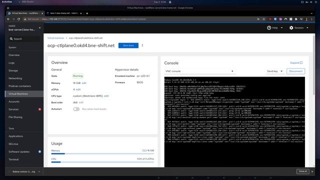This screenshot has height=180, width=320.
Task: Click the browser back arrow
Action: point(8,19)
